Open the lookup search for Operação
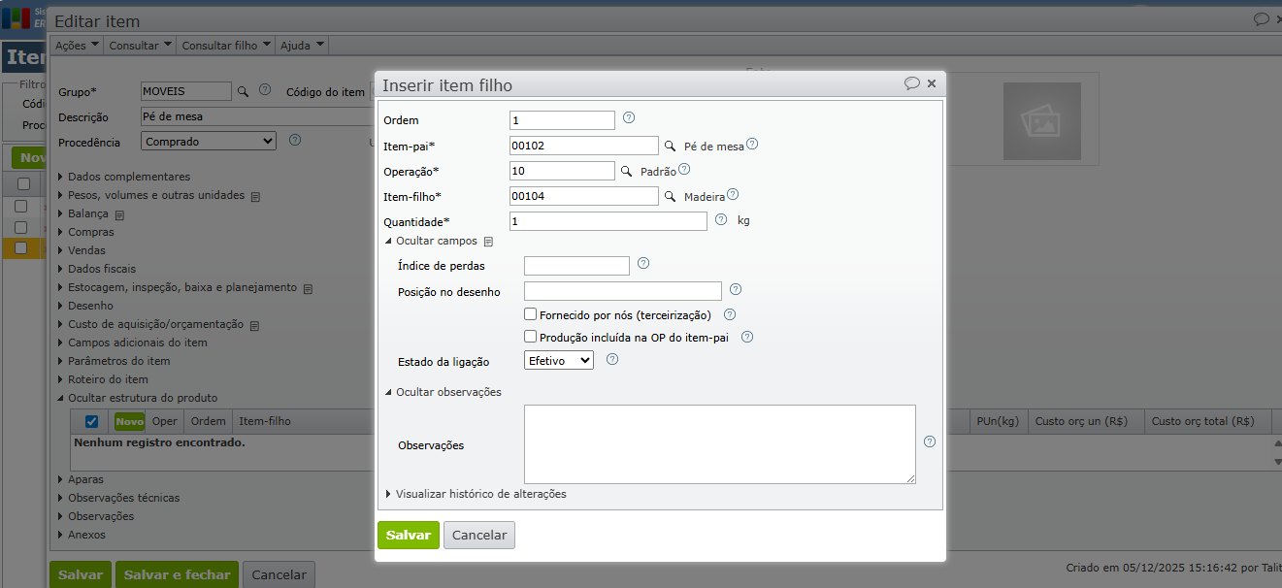Screen dimensions: 1282x588 (x=626, y=171)
